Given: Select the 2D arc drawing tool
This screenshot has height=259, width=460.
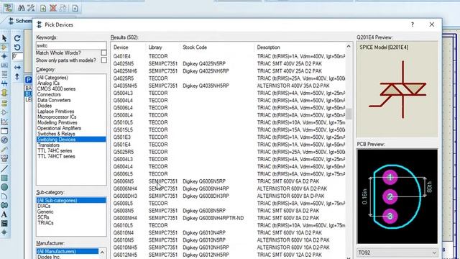Looking at the screenshot, I should click(4, 196).
